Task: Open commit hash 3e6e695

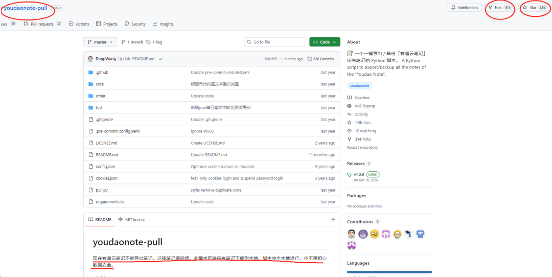Action: (270, 59)
